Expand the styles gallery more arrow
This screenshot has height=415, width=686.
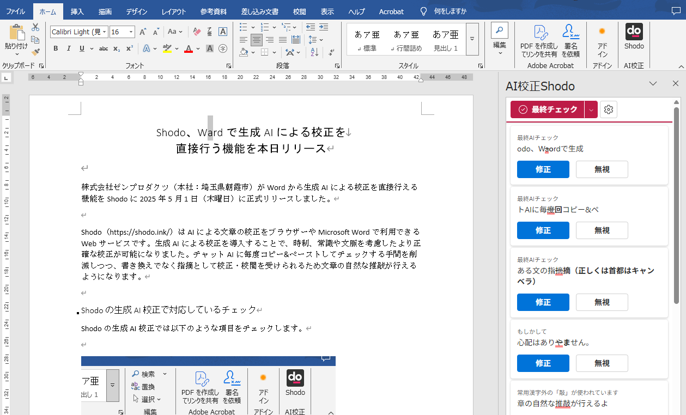click(472, 39)
